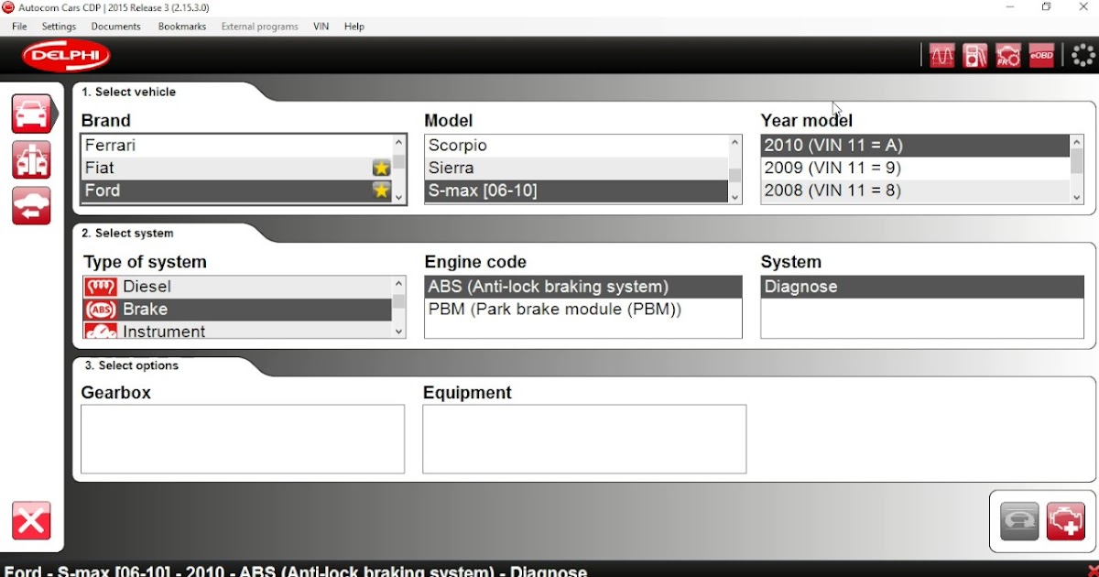Select Fiat in Brand list

[237, 169]
